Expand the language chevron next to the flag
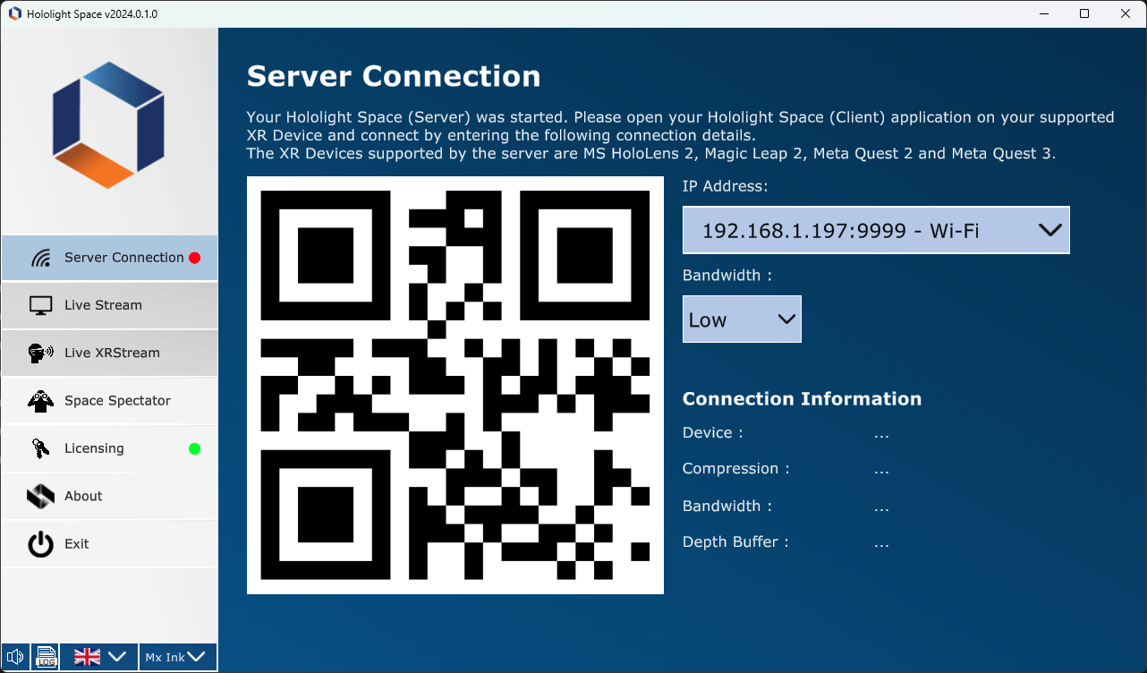 pyautogui.click(x=117, y=657)
